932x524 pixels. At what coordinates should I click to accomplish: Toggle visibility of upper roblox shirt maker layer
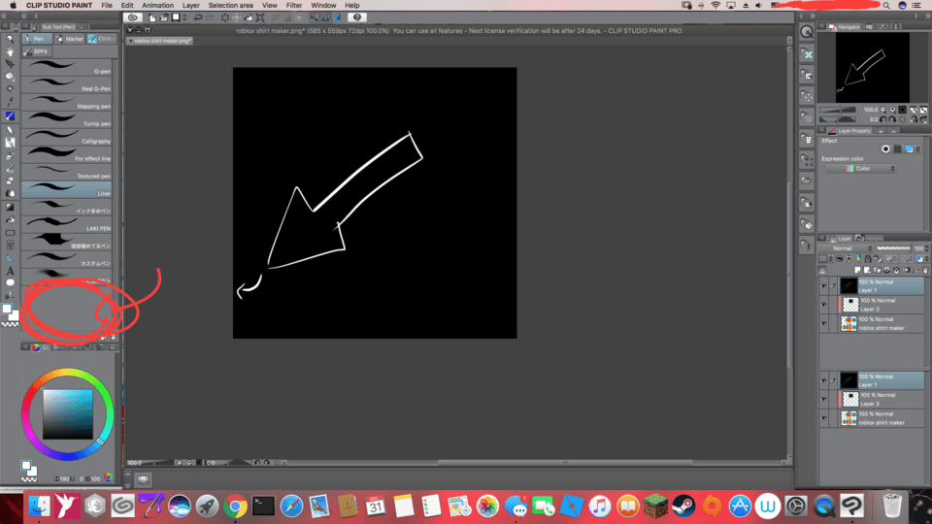[824, 323]
